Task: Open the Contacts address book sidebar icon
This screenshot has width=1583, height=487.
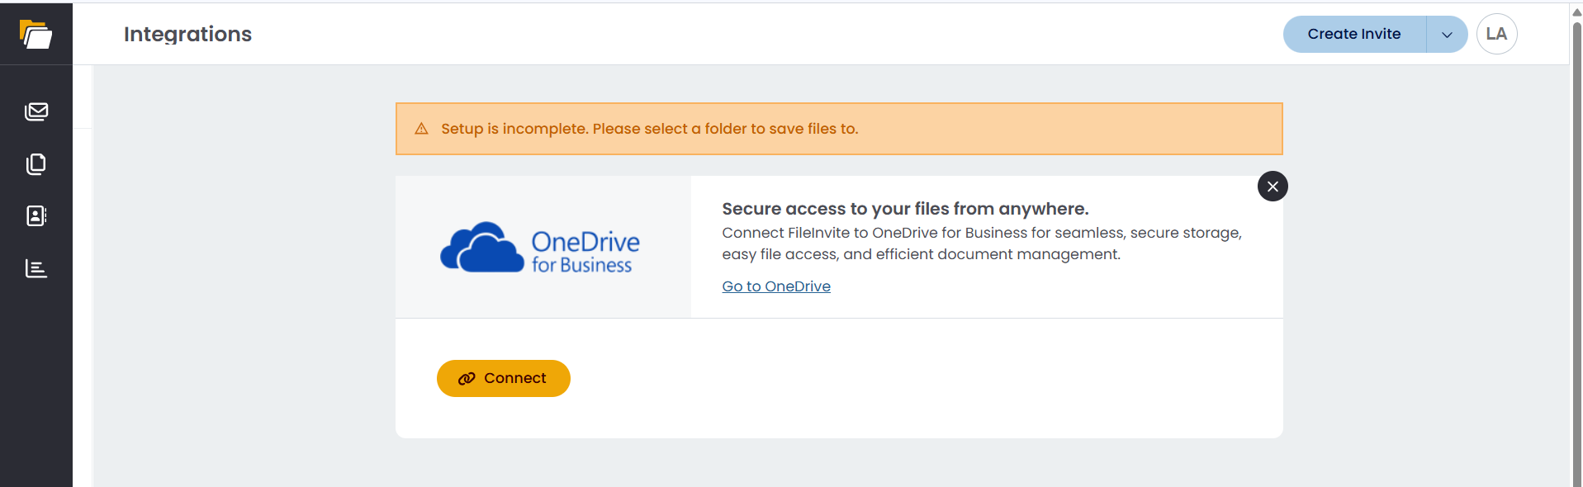Action: [x=36, y=215]
